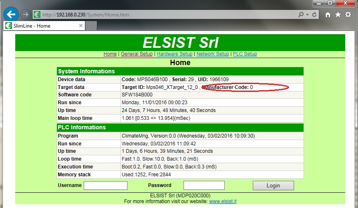The height and width of the screenshot is (208, 358).
Task: Open the General Setup link
Action: coord(137,54)
